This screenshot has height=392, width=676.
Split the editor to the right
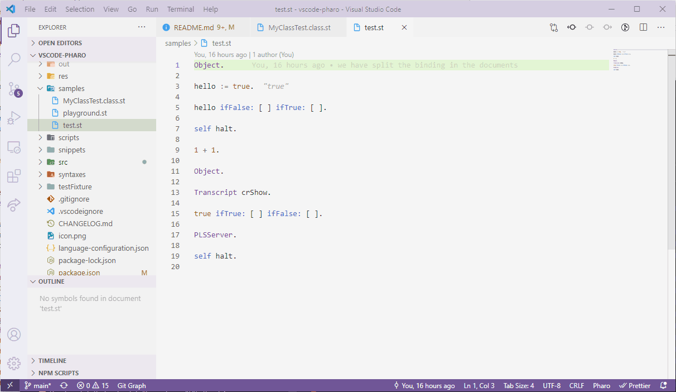(643, 27)
